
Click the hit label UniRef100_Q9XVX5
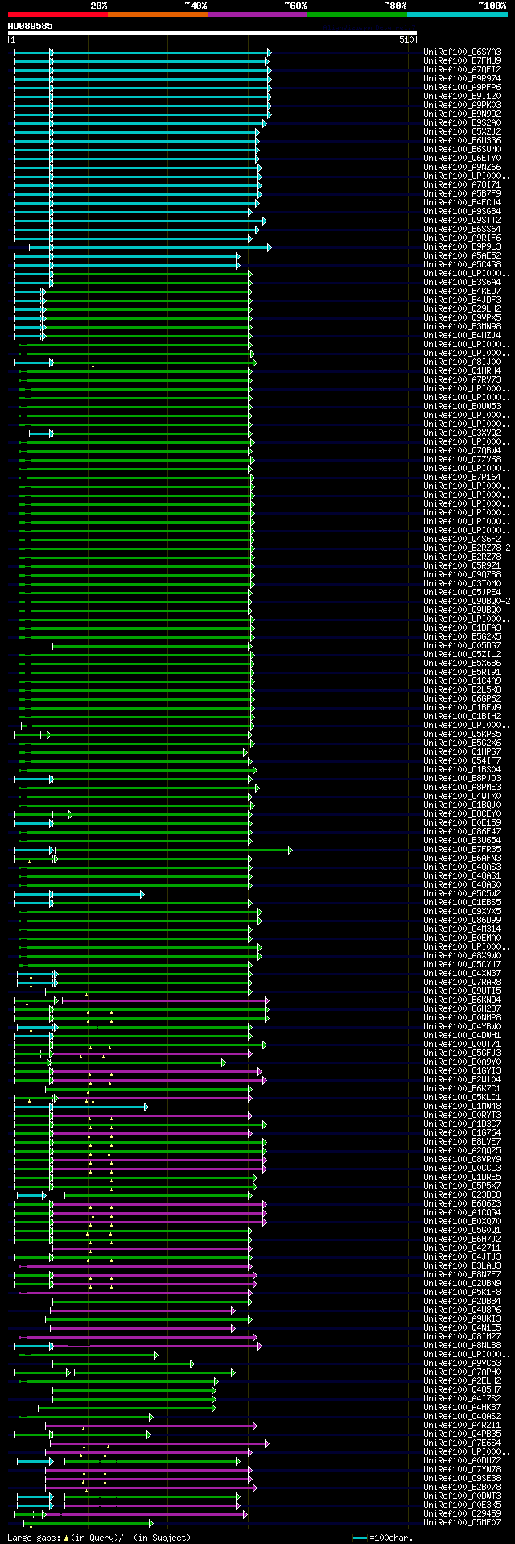coord(462,912)
